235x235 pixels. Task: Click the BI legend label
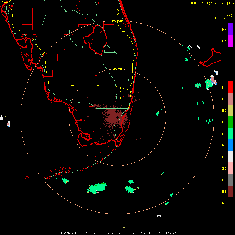point(224,192)
